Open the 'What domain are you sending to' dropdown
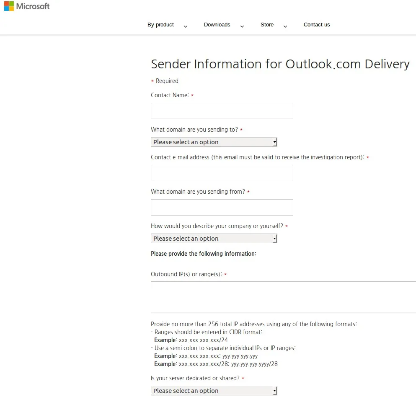Viewport: 416px width, 400px height. (x=214, y=142)
